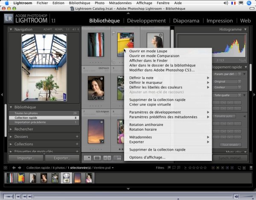Open macOS Spotlight search icon
The image size is (256, 200).
click(x=249, y=3)
